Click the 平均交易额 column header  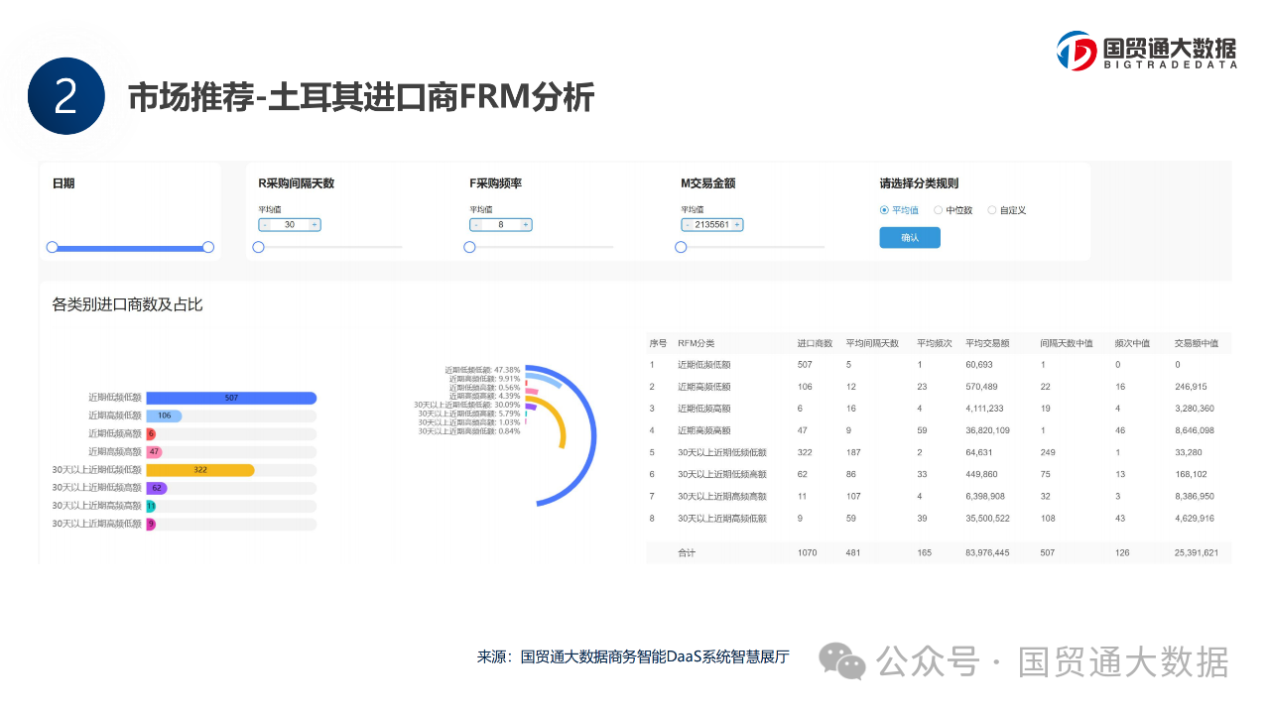click(x=986, y=343)
